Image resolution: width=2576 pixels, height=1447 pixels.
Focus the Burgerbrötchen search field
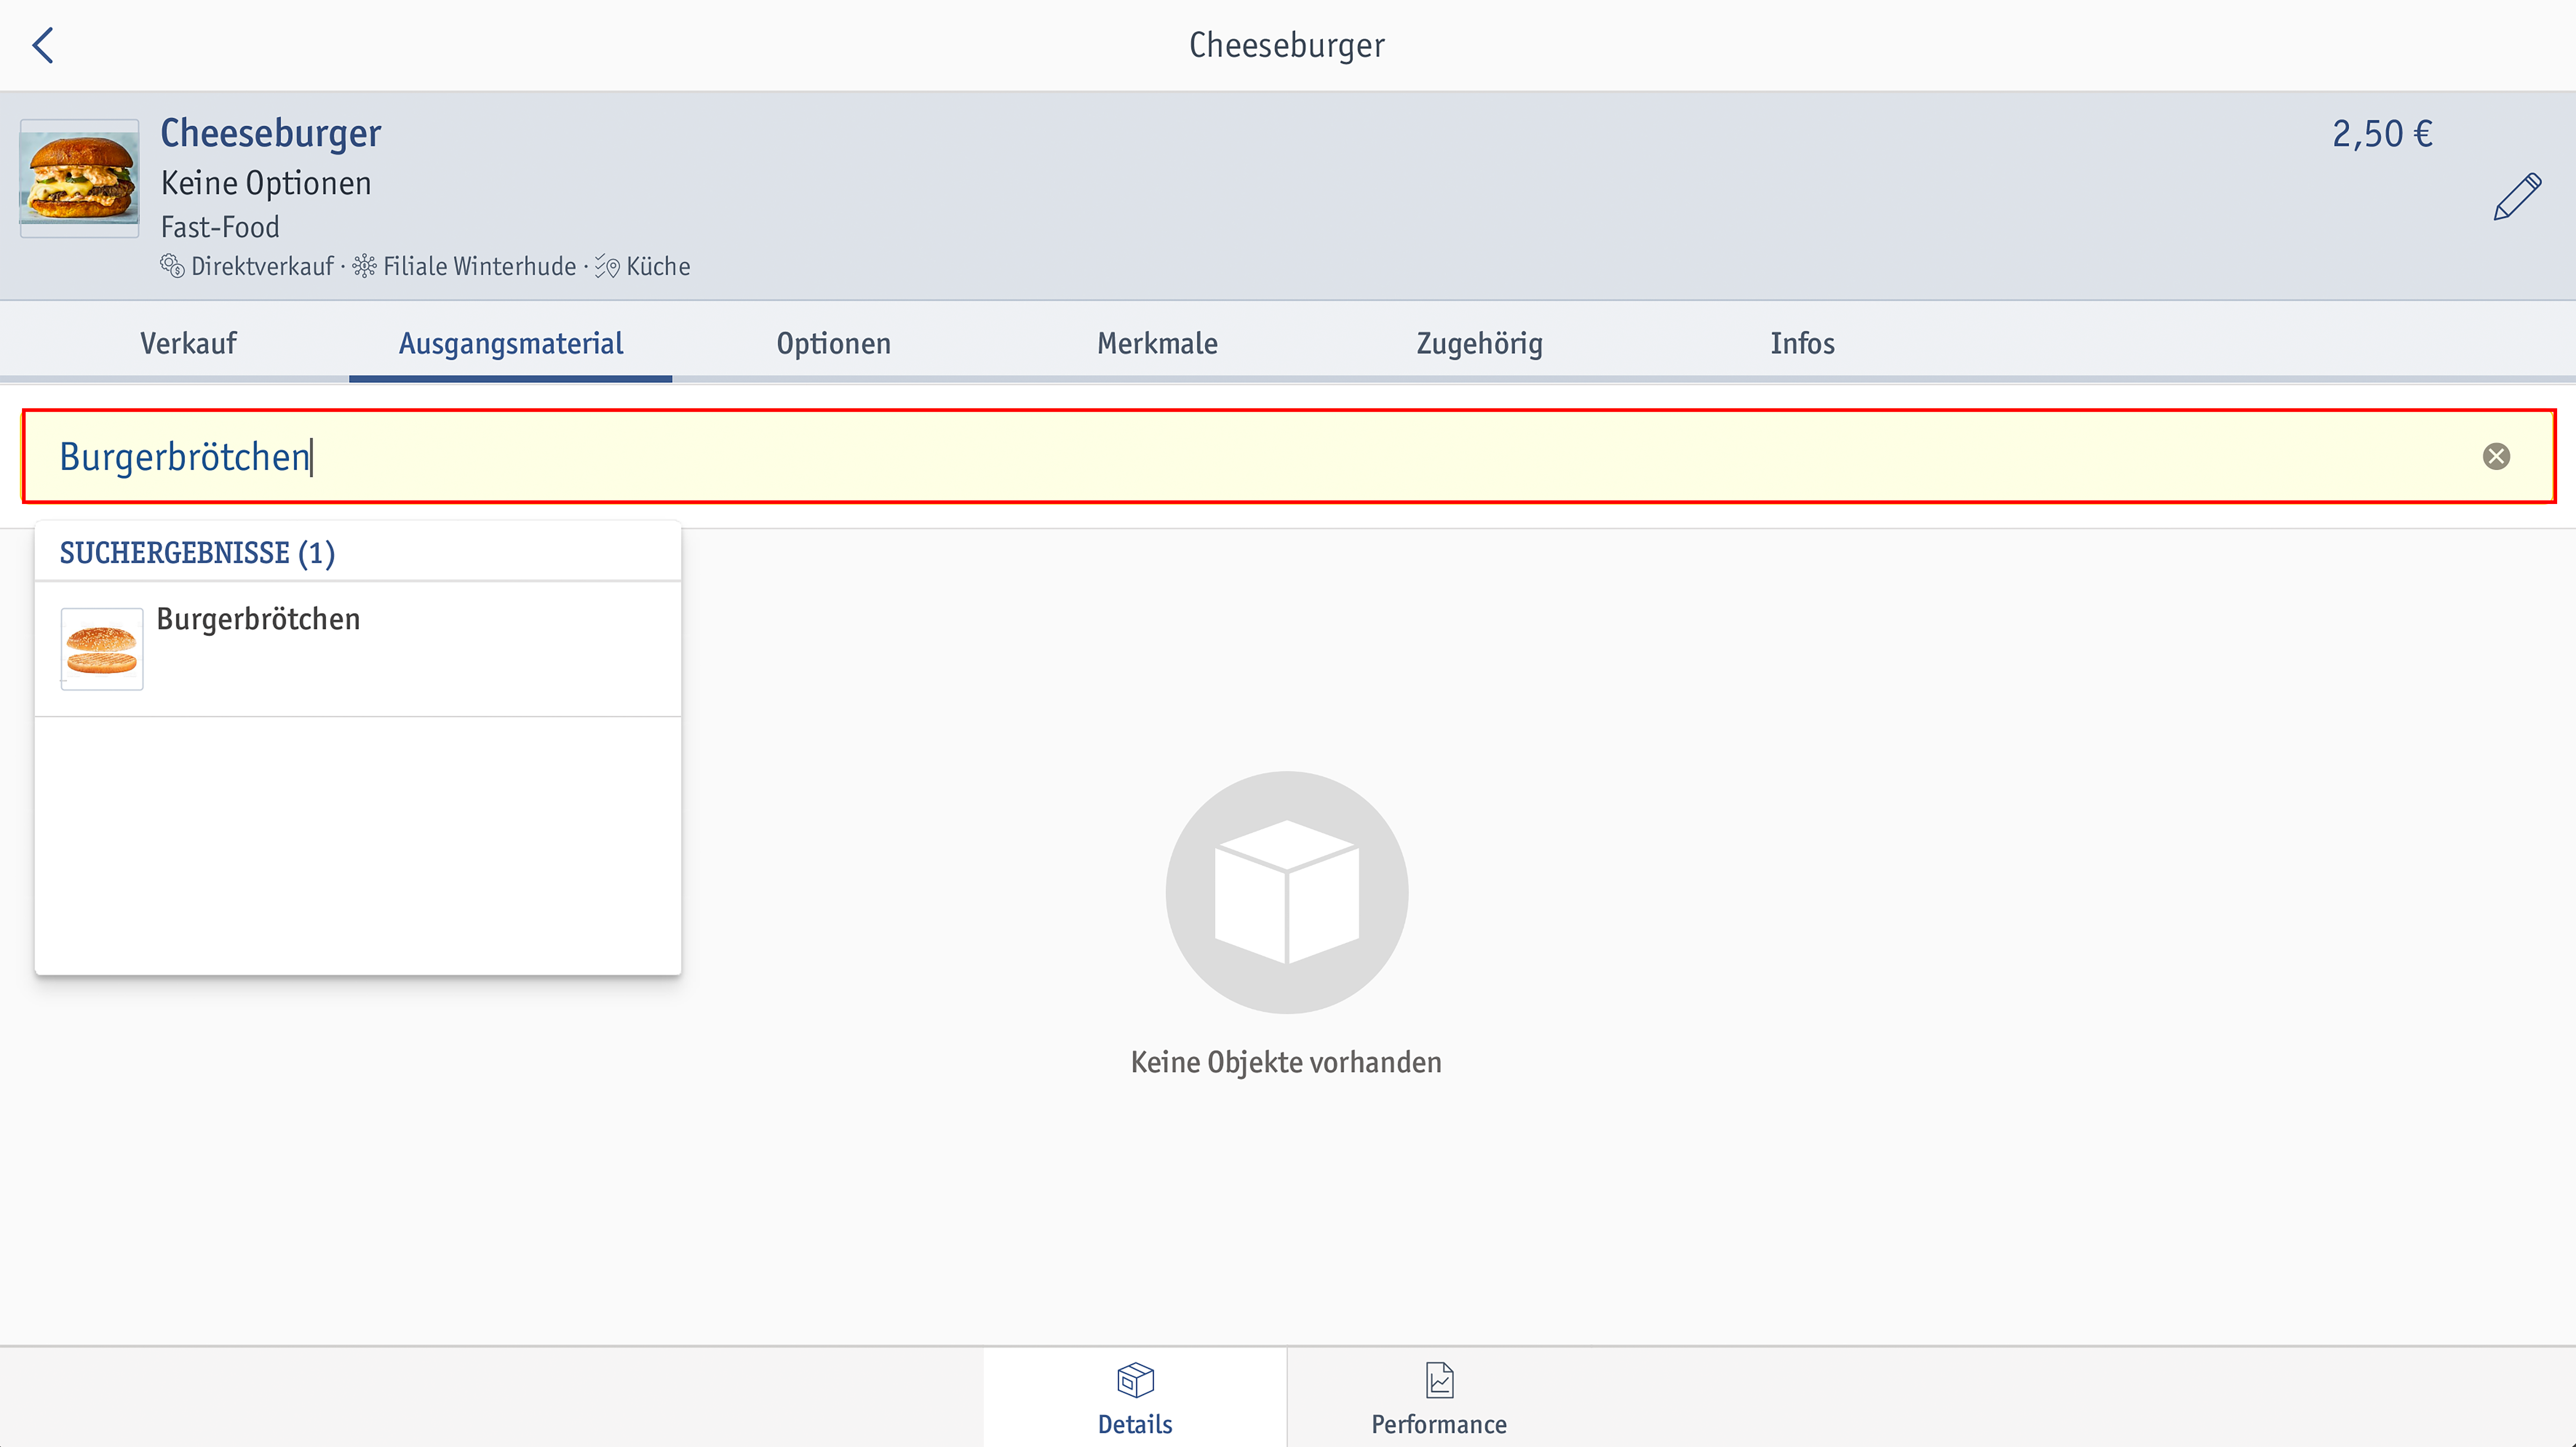(1288, 457)
